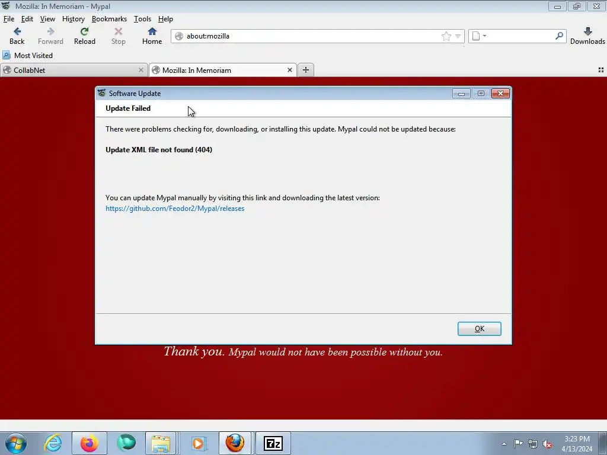Select the Mozilla: In Memoriam tab
Image resolution: width=607 pixels, height=455 pixels.
[x=223, y=70]
